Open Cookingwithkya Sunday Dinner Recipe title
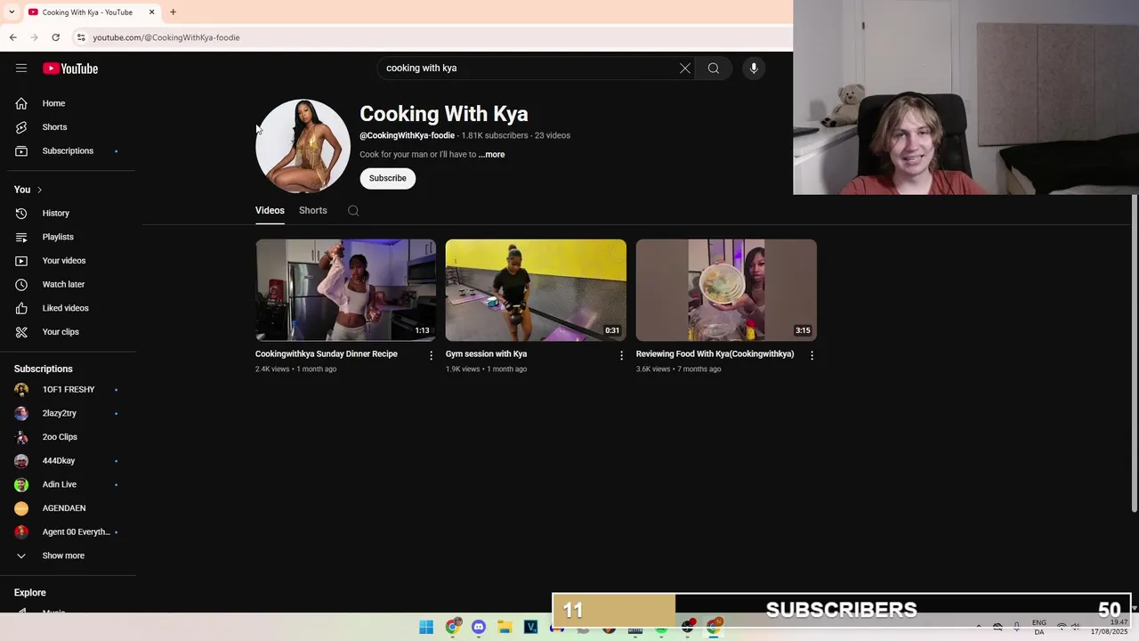This screenshot has height=641, width=1139. tap(327, 354)
